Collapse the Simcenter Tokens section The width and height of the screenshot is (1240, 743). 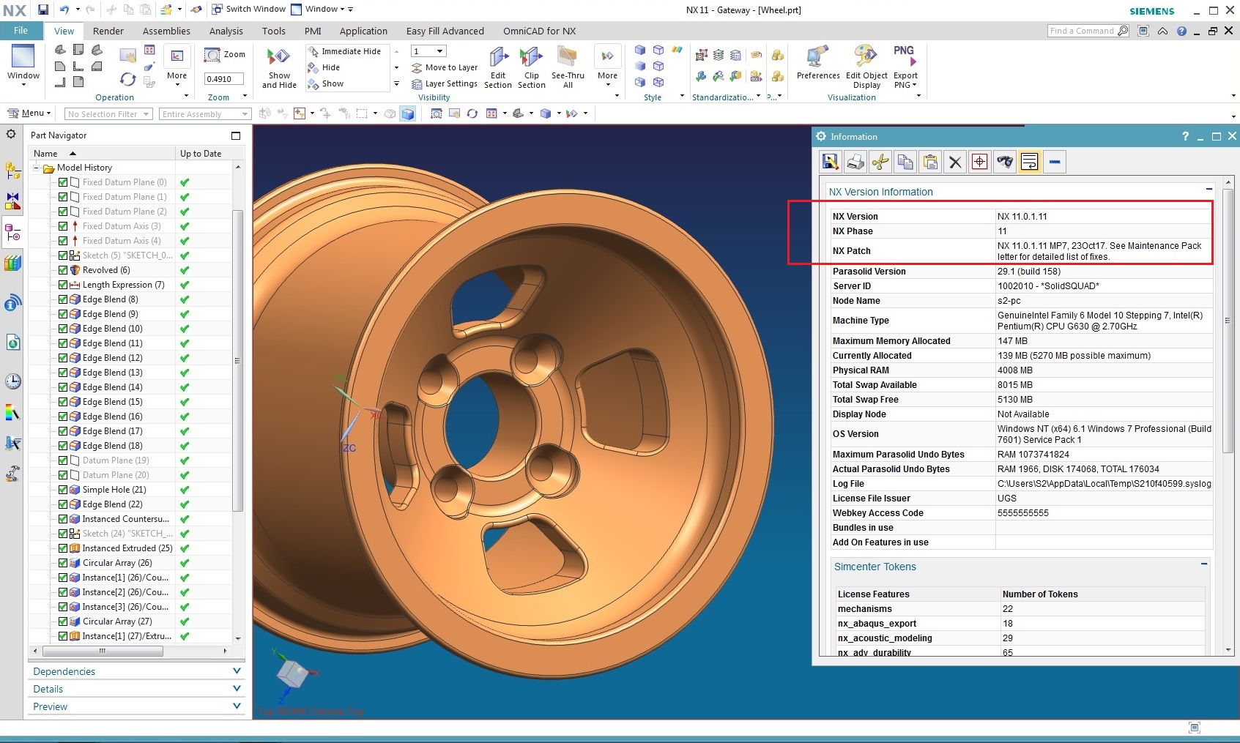point(1204,564)
